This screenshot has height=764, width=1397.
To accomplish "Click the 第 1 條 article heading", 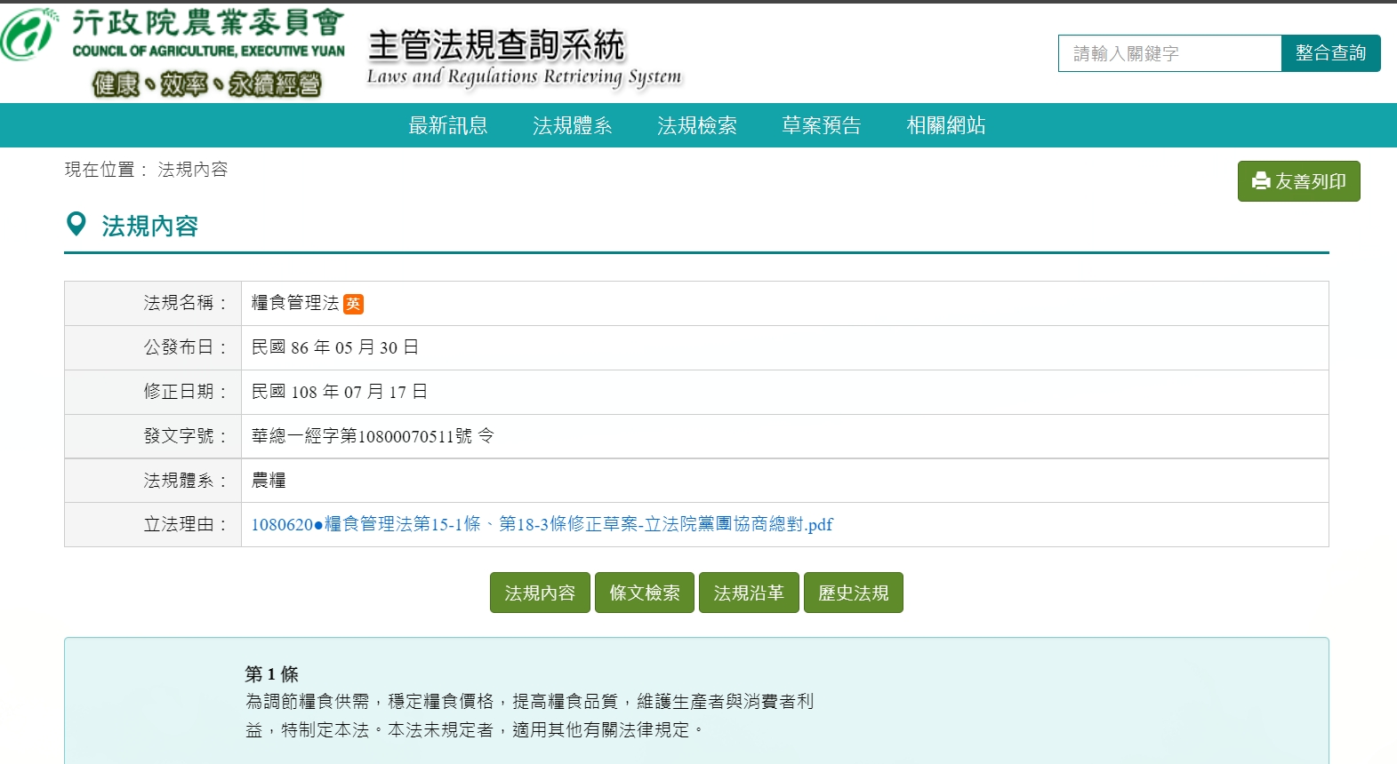I will [x=271, y=674].
